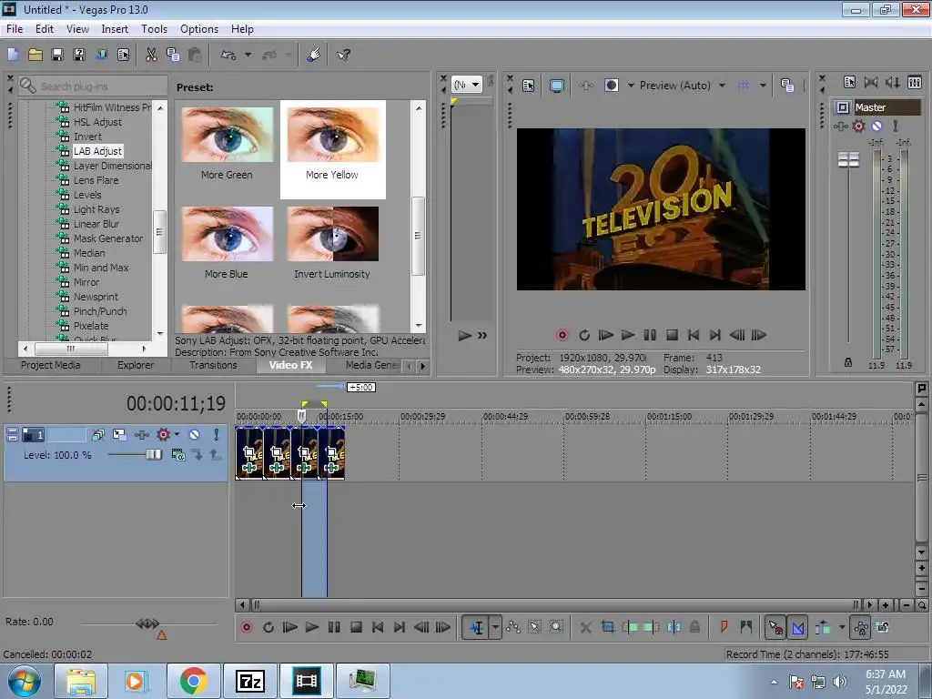Screen dimensions: 932x699
Task: Click the playback Rate scrub control
Action: point(147,623)
